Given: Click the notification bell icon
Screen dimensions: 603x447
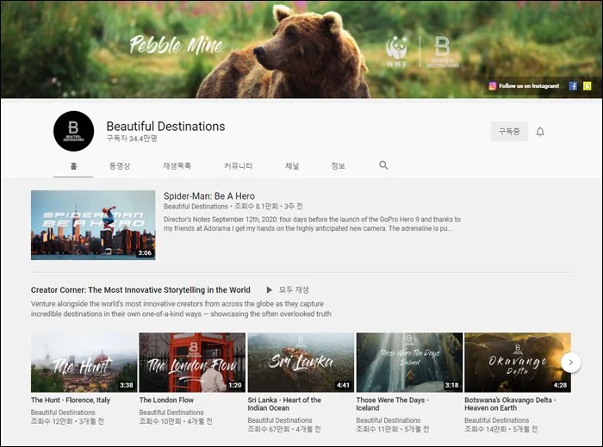Looking at the screenshot, I should coord(540,132).
